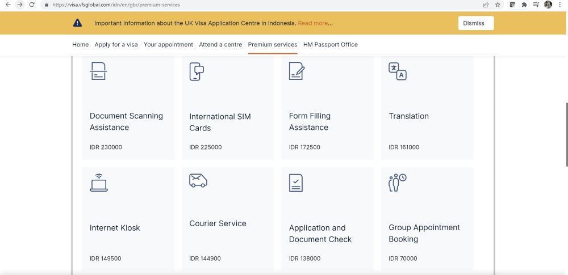This screenshot has height=275, width=568.
Task: Open the Courier Service title link
Action: click(218, 223)
